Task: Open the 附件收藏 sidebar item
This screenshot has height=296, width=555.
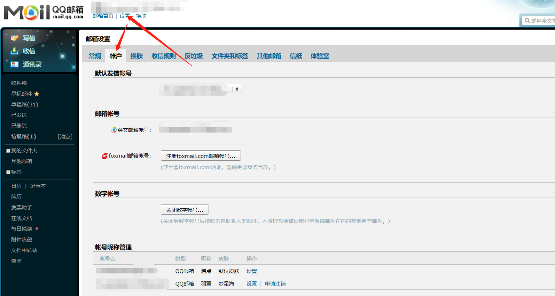Action: (22, 240)
